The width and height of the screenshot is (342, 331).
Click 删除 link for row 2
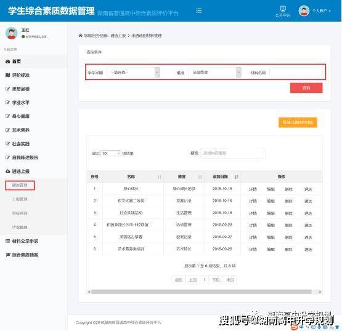pos(288,201)
